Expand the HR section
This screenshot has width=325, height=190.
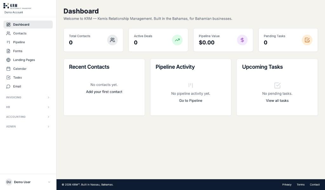[28, 107]
